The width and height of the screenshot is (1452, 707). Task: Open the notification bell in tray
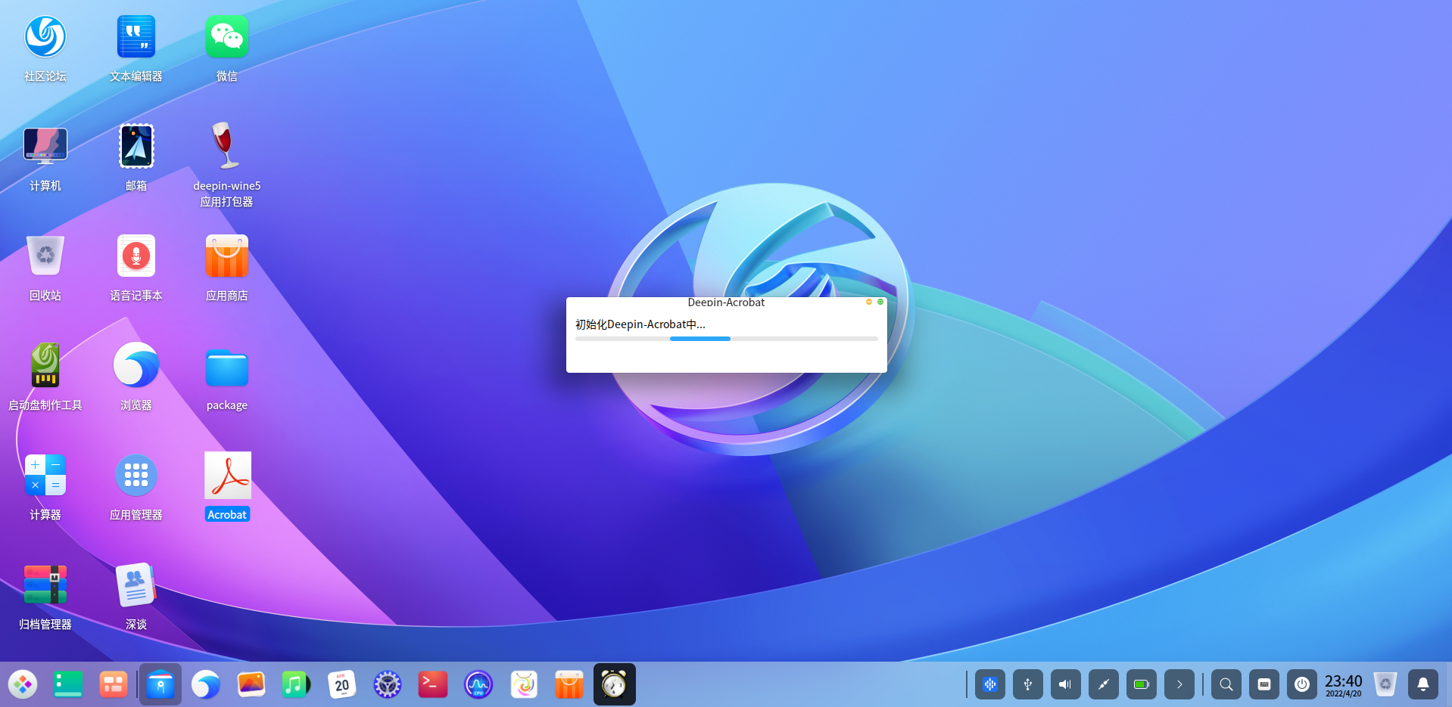pyautogui.click(x=1422, y=685)
